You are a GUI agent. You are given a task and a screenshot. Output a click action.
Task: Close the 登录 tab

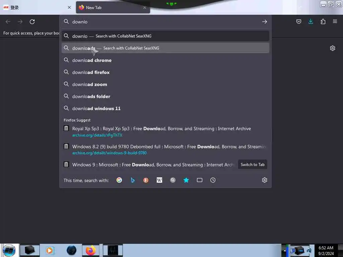tap(69, 7)
